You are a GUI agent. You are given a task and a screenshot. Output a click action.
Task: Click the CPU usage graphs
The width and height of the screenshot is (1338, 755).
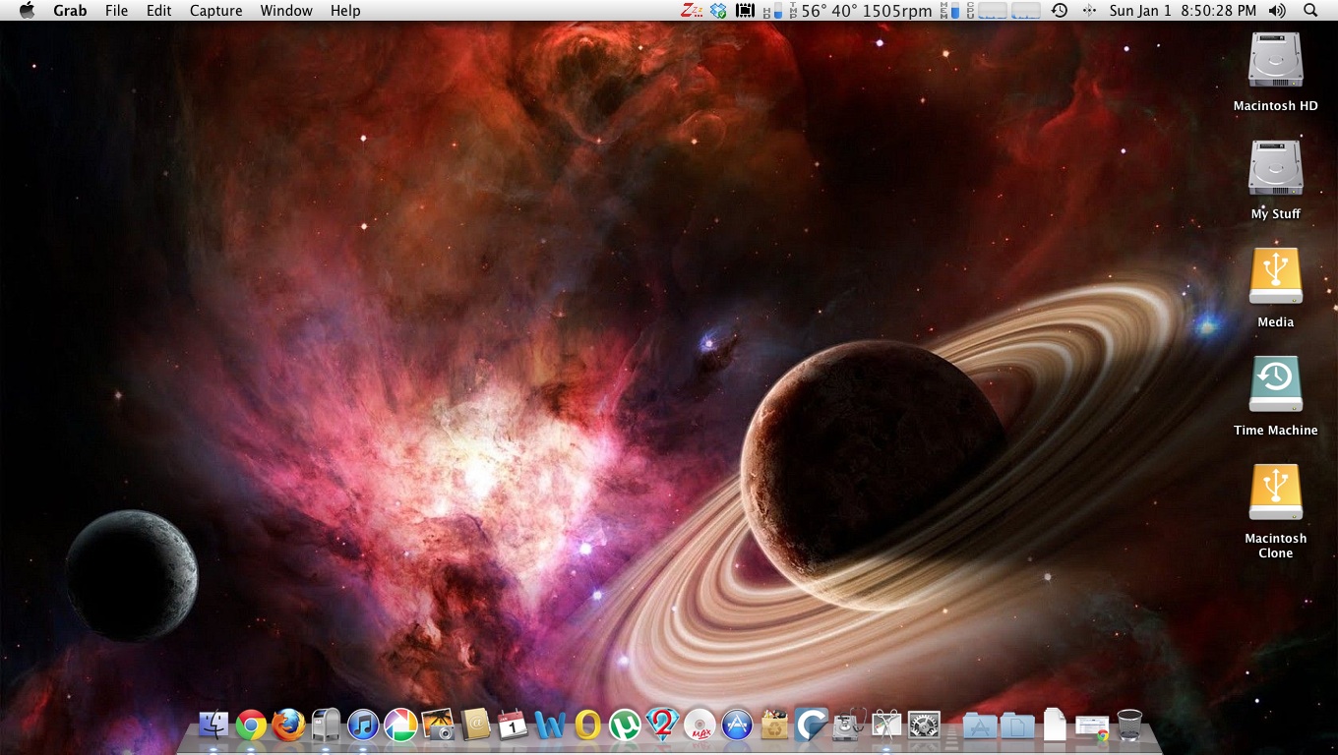click(x=1003, y=11)
